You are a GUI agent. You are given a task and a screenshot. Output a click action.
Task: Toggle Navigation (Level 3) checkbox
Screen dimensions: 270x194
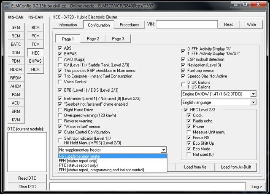tap(183, 65)
